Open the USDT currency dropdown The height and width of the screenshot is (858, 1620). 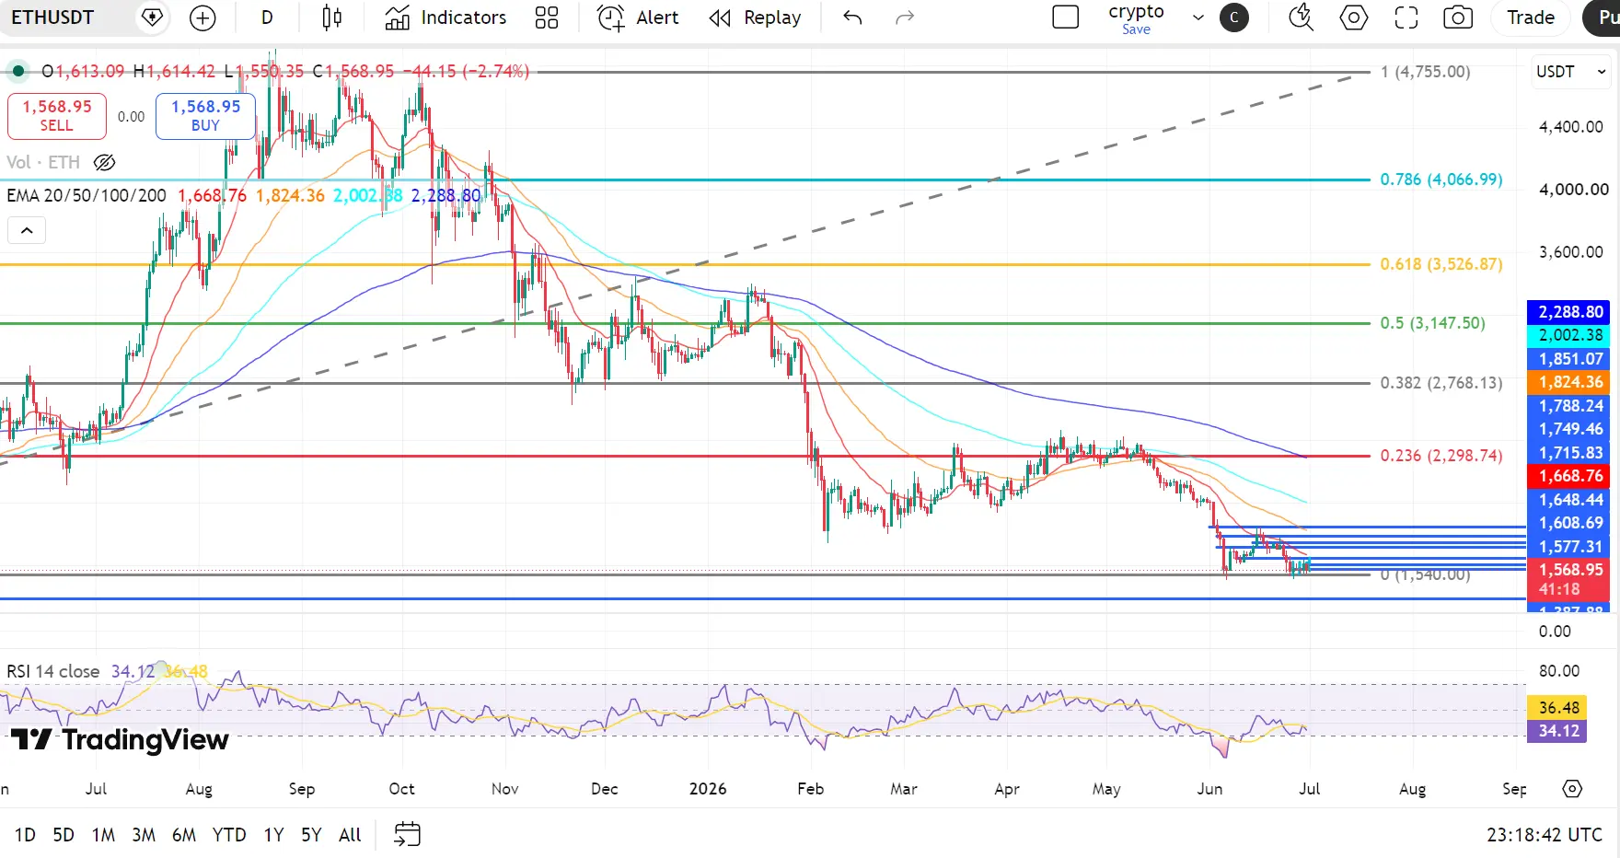[x=1571, y=72]
